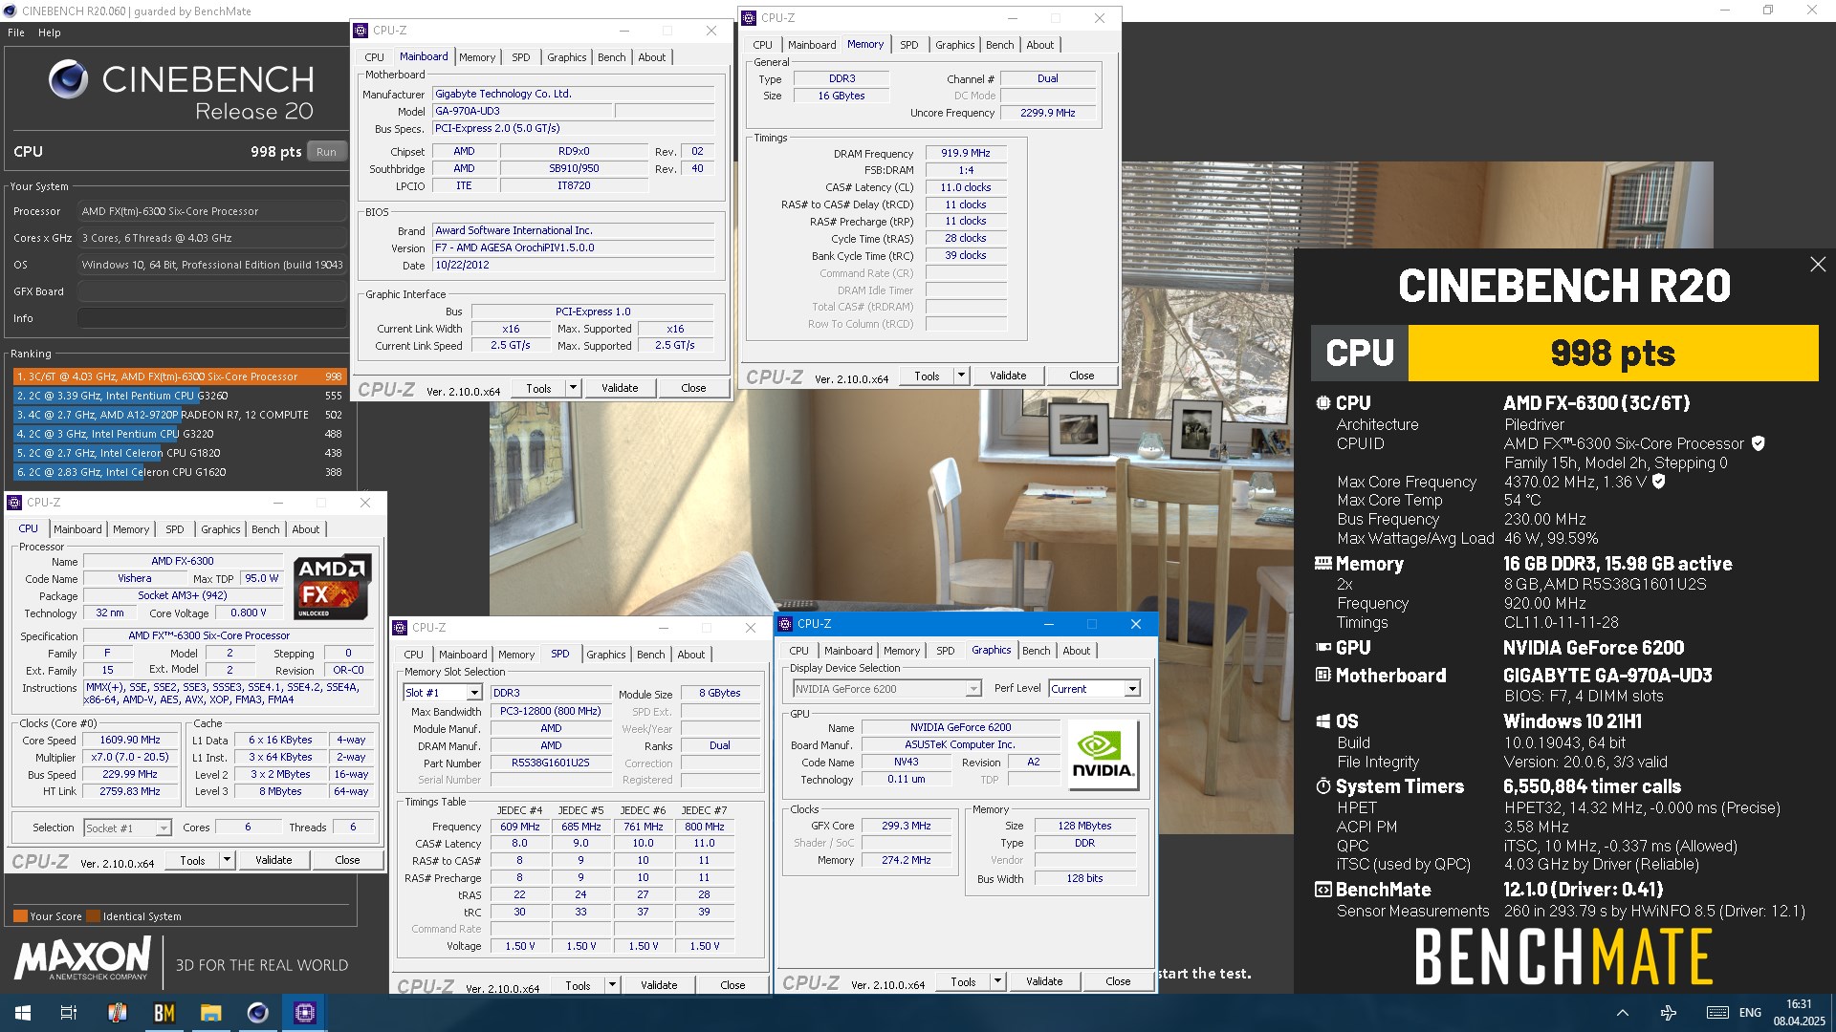The height and width of the screenshot is (1032, 1836).
Task: Switch to the CPU tab in the Mainboard window
Action: [375, 57]
